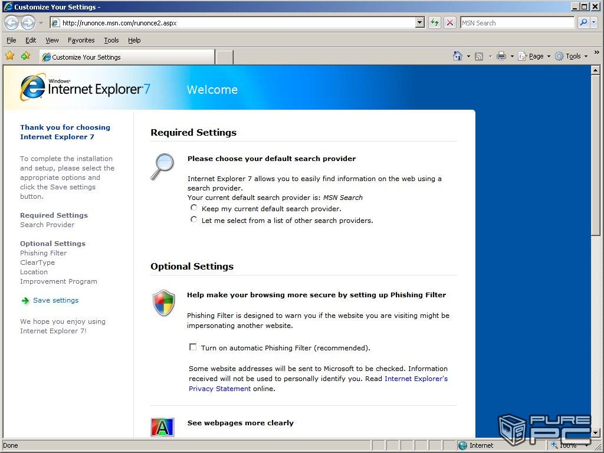The image size is (604, 453).
Task: Click Location in the sidebar
Action: tap(34, 272)
